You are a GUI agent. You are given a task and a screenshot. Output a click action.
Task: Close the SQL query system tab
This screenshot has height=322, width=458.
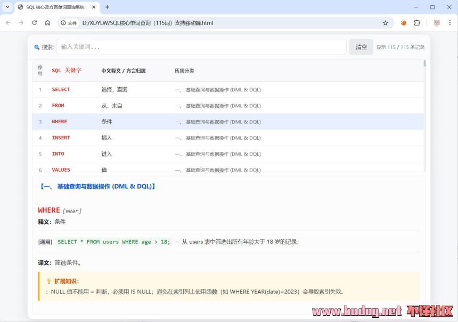[x=94, y=7]
